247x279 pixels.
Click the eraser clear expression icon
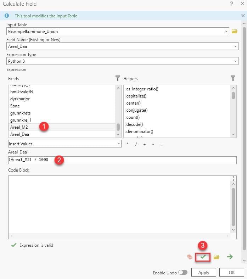190,257
